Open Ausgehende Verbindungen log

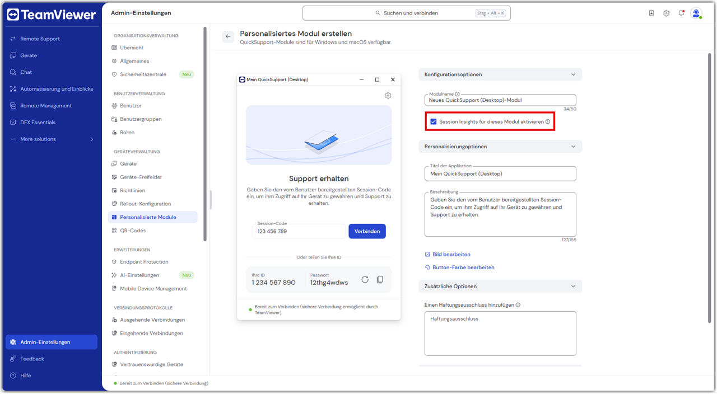[x=152, y=320]
